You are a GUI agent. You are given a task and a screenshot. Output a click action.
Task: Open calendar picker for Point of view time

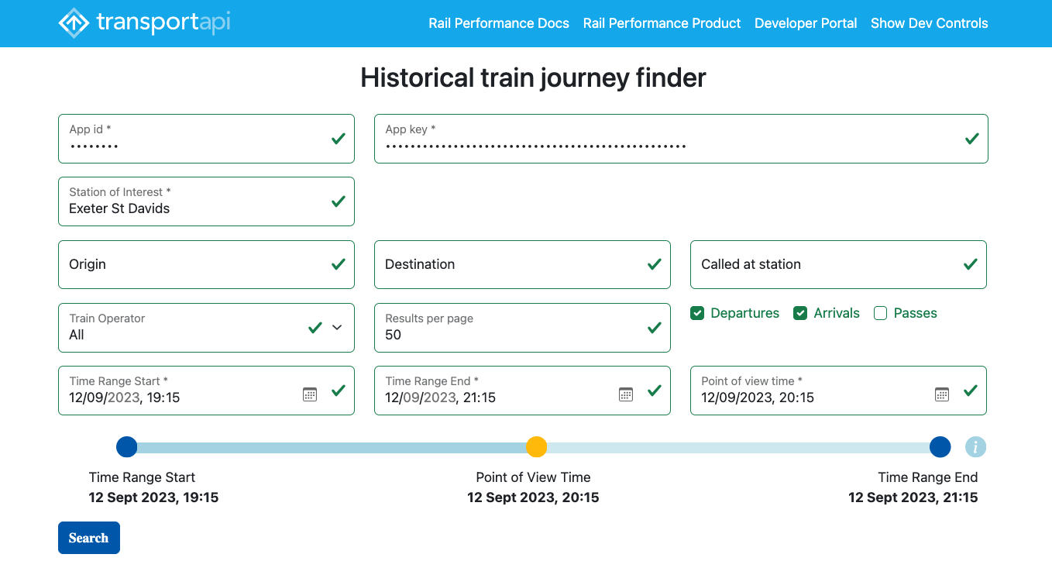pyautogui.click(x=942, y=394)
